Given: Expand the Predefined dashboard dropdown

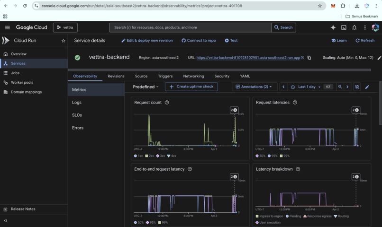Looking at the screenshot, I should click(x=146, y=87).
